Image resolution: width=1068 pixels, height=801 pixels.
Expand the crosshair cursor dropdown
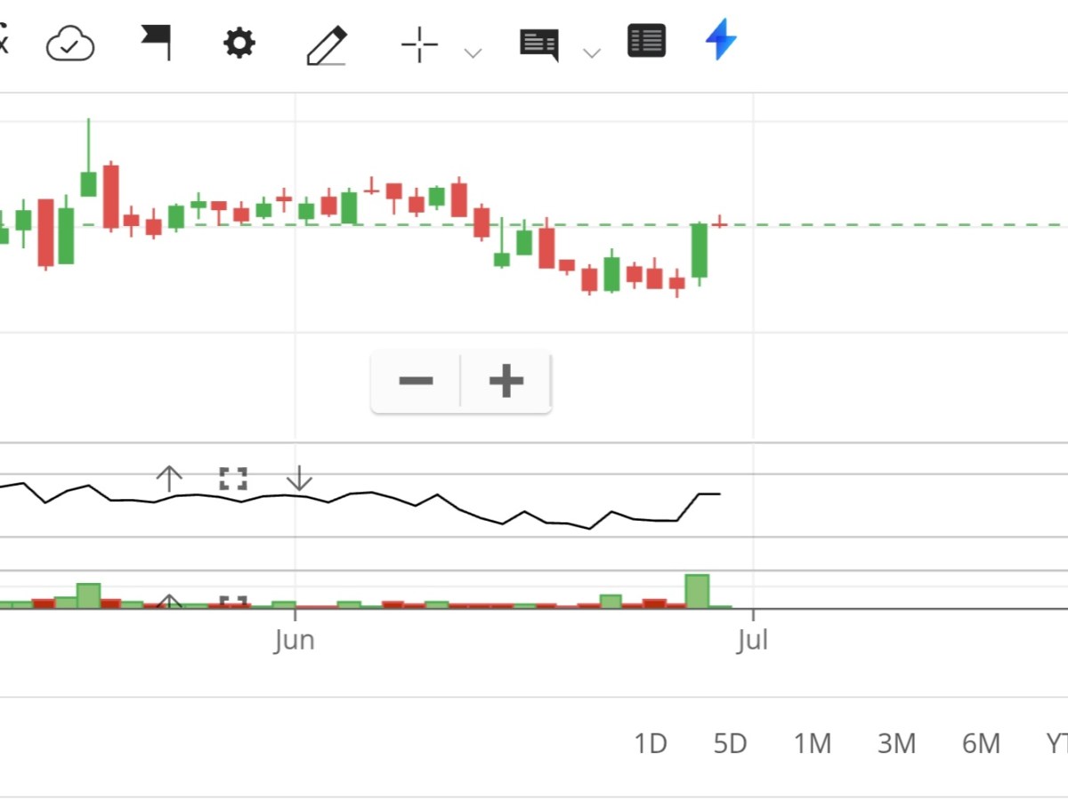(473, 53)
